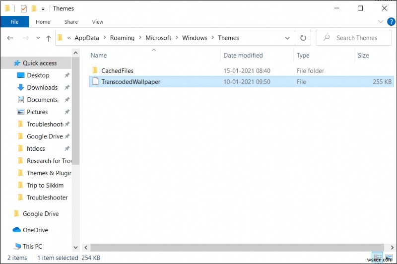Select the TranscodedWallpaper file
The width and height of the screenshot is (397, 264).
[x=131, y=82]
